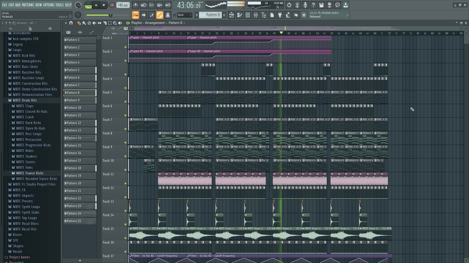This screenshot has width=469, height=263.
Task: Select Pattern 12 in the pattern list
Action: tap(80, 123)
